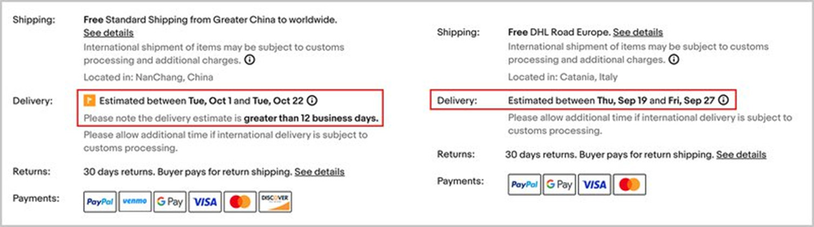Click the Visa icon in right listing

pyautogui.click(x=594, y=185)
